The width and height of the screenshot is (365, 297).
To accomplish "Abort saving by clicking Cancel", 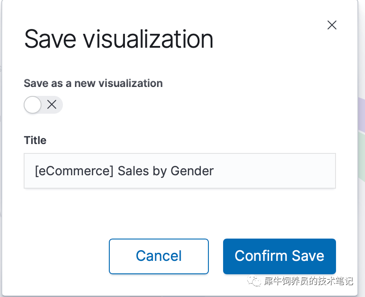I will (158, 256).
